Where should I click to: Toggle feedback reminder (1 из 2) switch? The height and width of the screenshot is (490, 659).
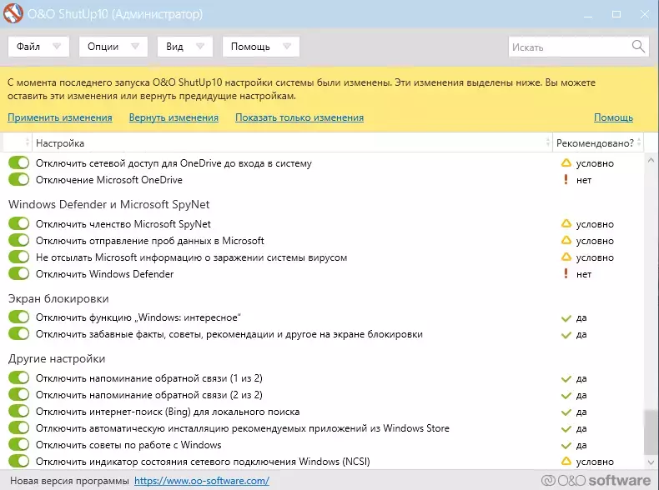coord(19,377)
